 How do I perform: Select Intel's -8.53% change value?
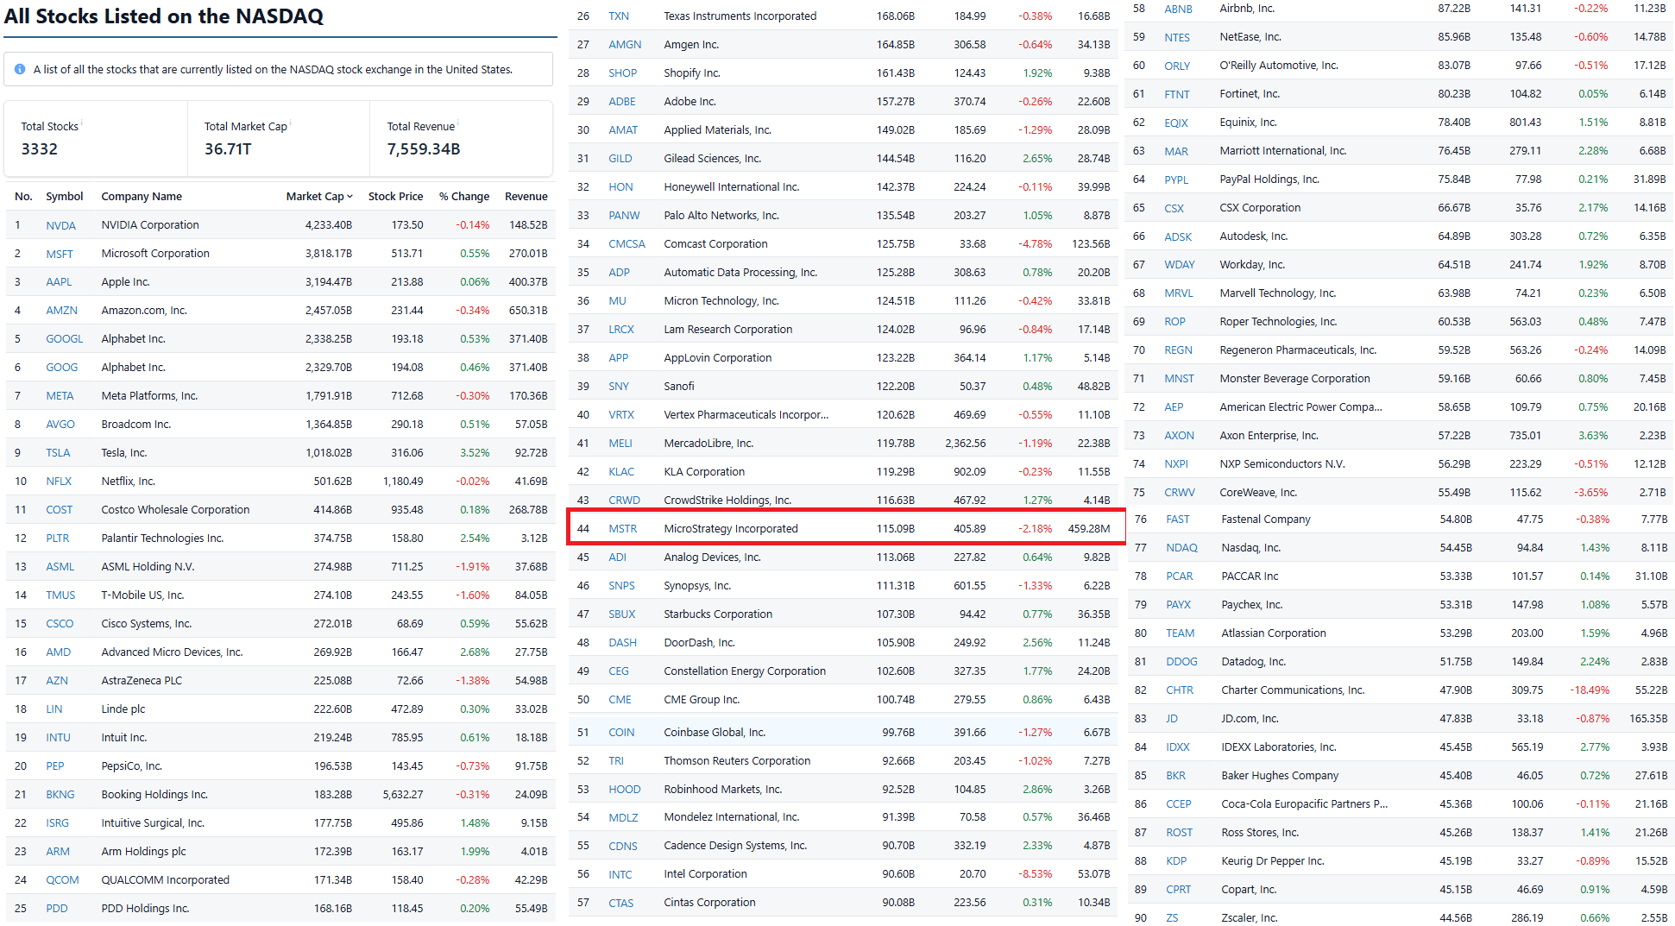[1035, 874]
